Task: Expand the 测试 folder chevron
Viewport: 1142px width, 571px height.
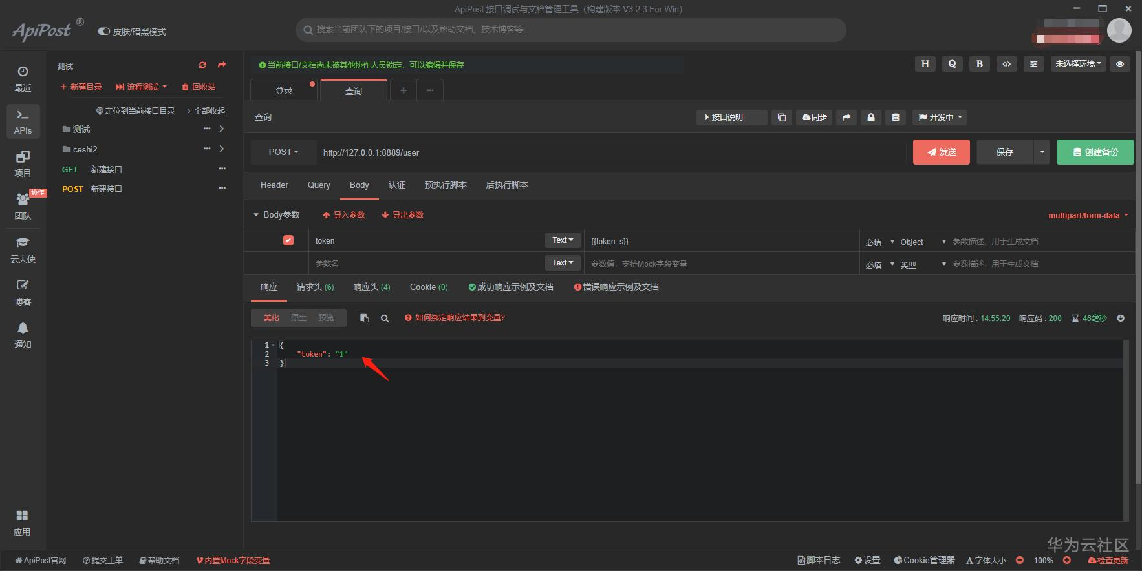Action: pos(222,129)
